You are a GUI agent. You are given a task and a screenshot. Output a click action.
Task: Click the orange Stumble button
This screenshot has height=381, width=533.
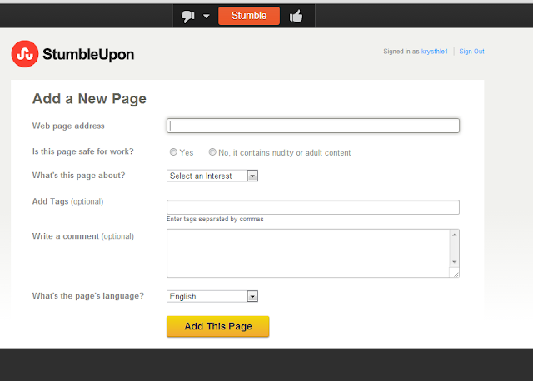click(249, 16)
